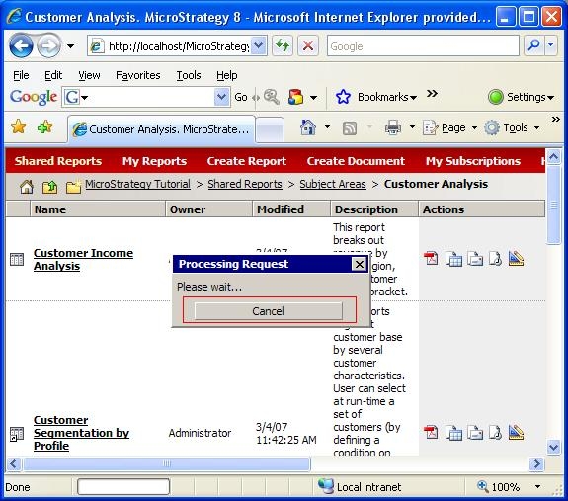Image resolution: width=568 pixels, height=501 pixels.
Task: Cancel the Processing Request dialog
Action: point(268,311)
